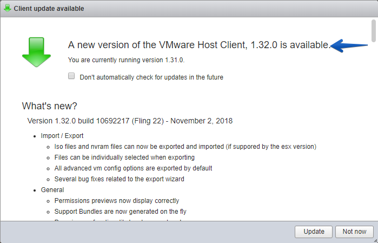378x243 pixels.
Task: Click the "Don't automatically check for updates" label
Action: tap(151, 77)
